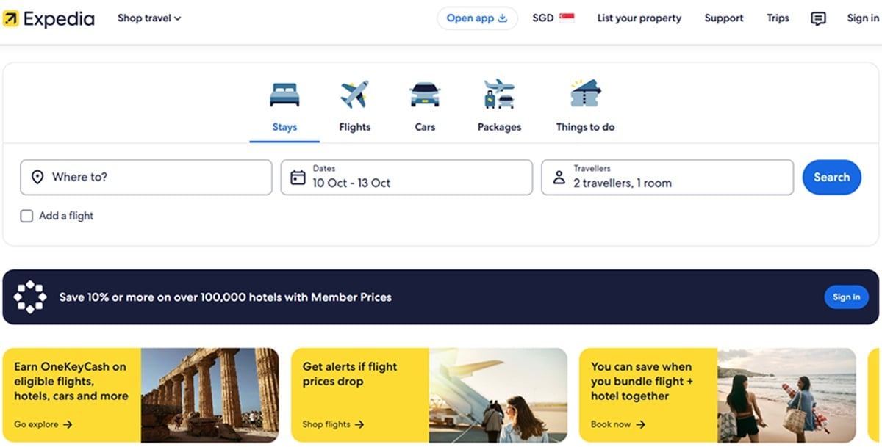The width and height of the screenshot is (882, 447).
Task: Open Things to do ticket icon
Action: 585,94
